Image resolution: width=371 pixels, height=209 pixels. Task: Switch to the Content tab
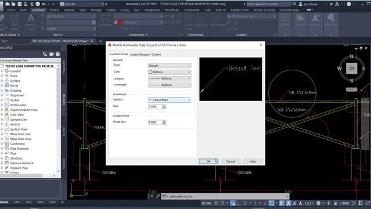coord(156,55)
